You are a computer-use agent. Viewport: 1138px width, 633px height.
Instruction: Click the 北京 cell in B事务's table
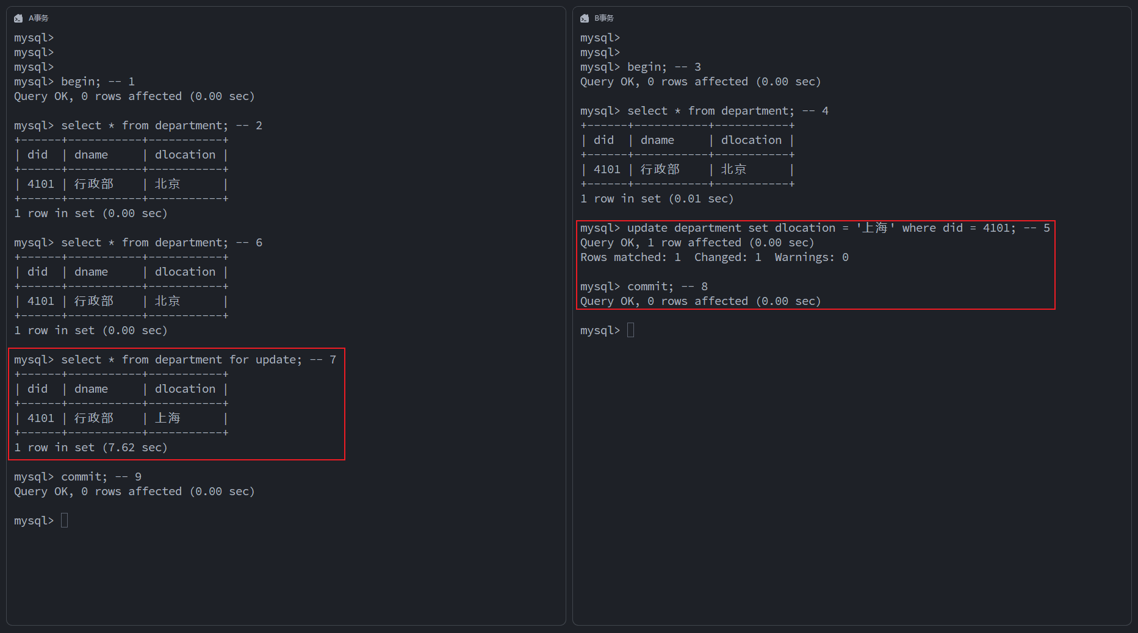733,170
